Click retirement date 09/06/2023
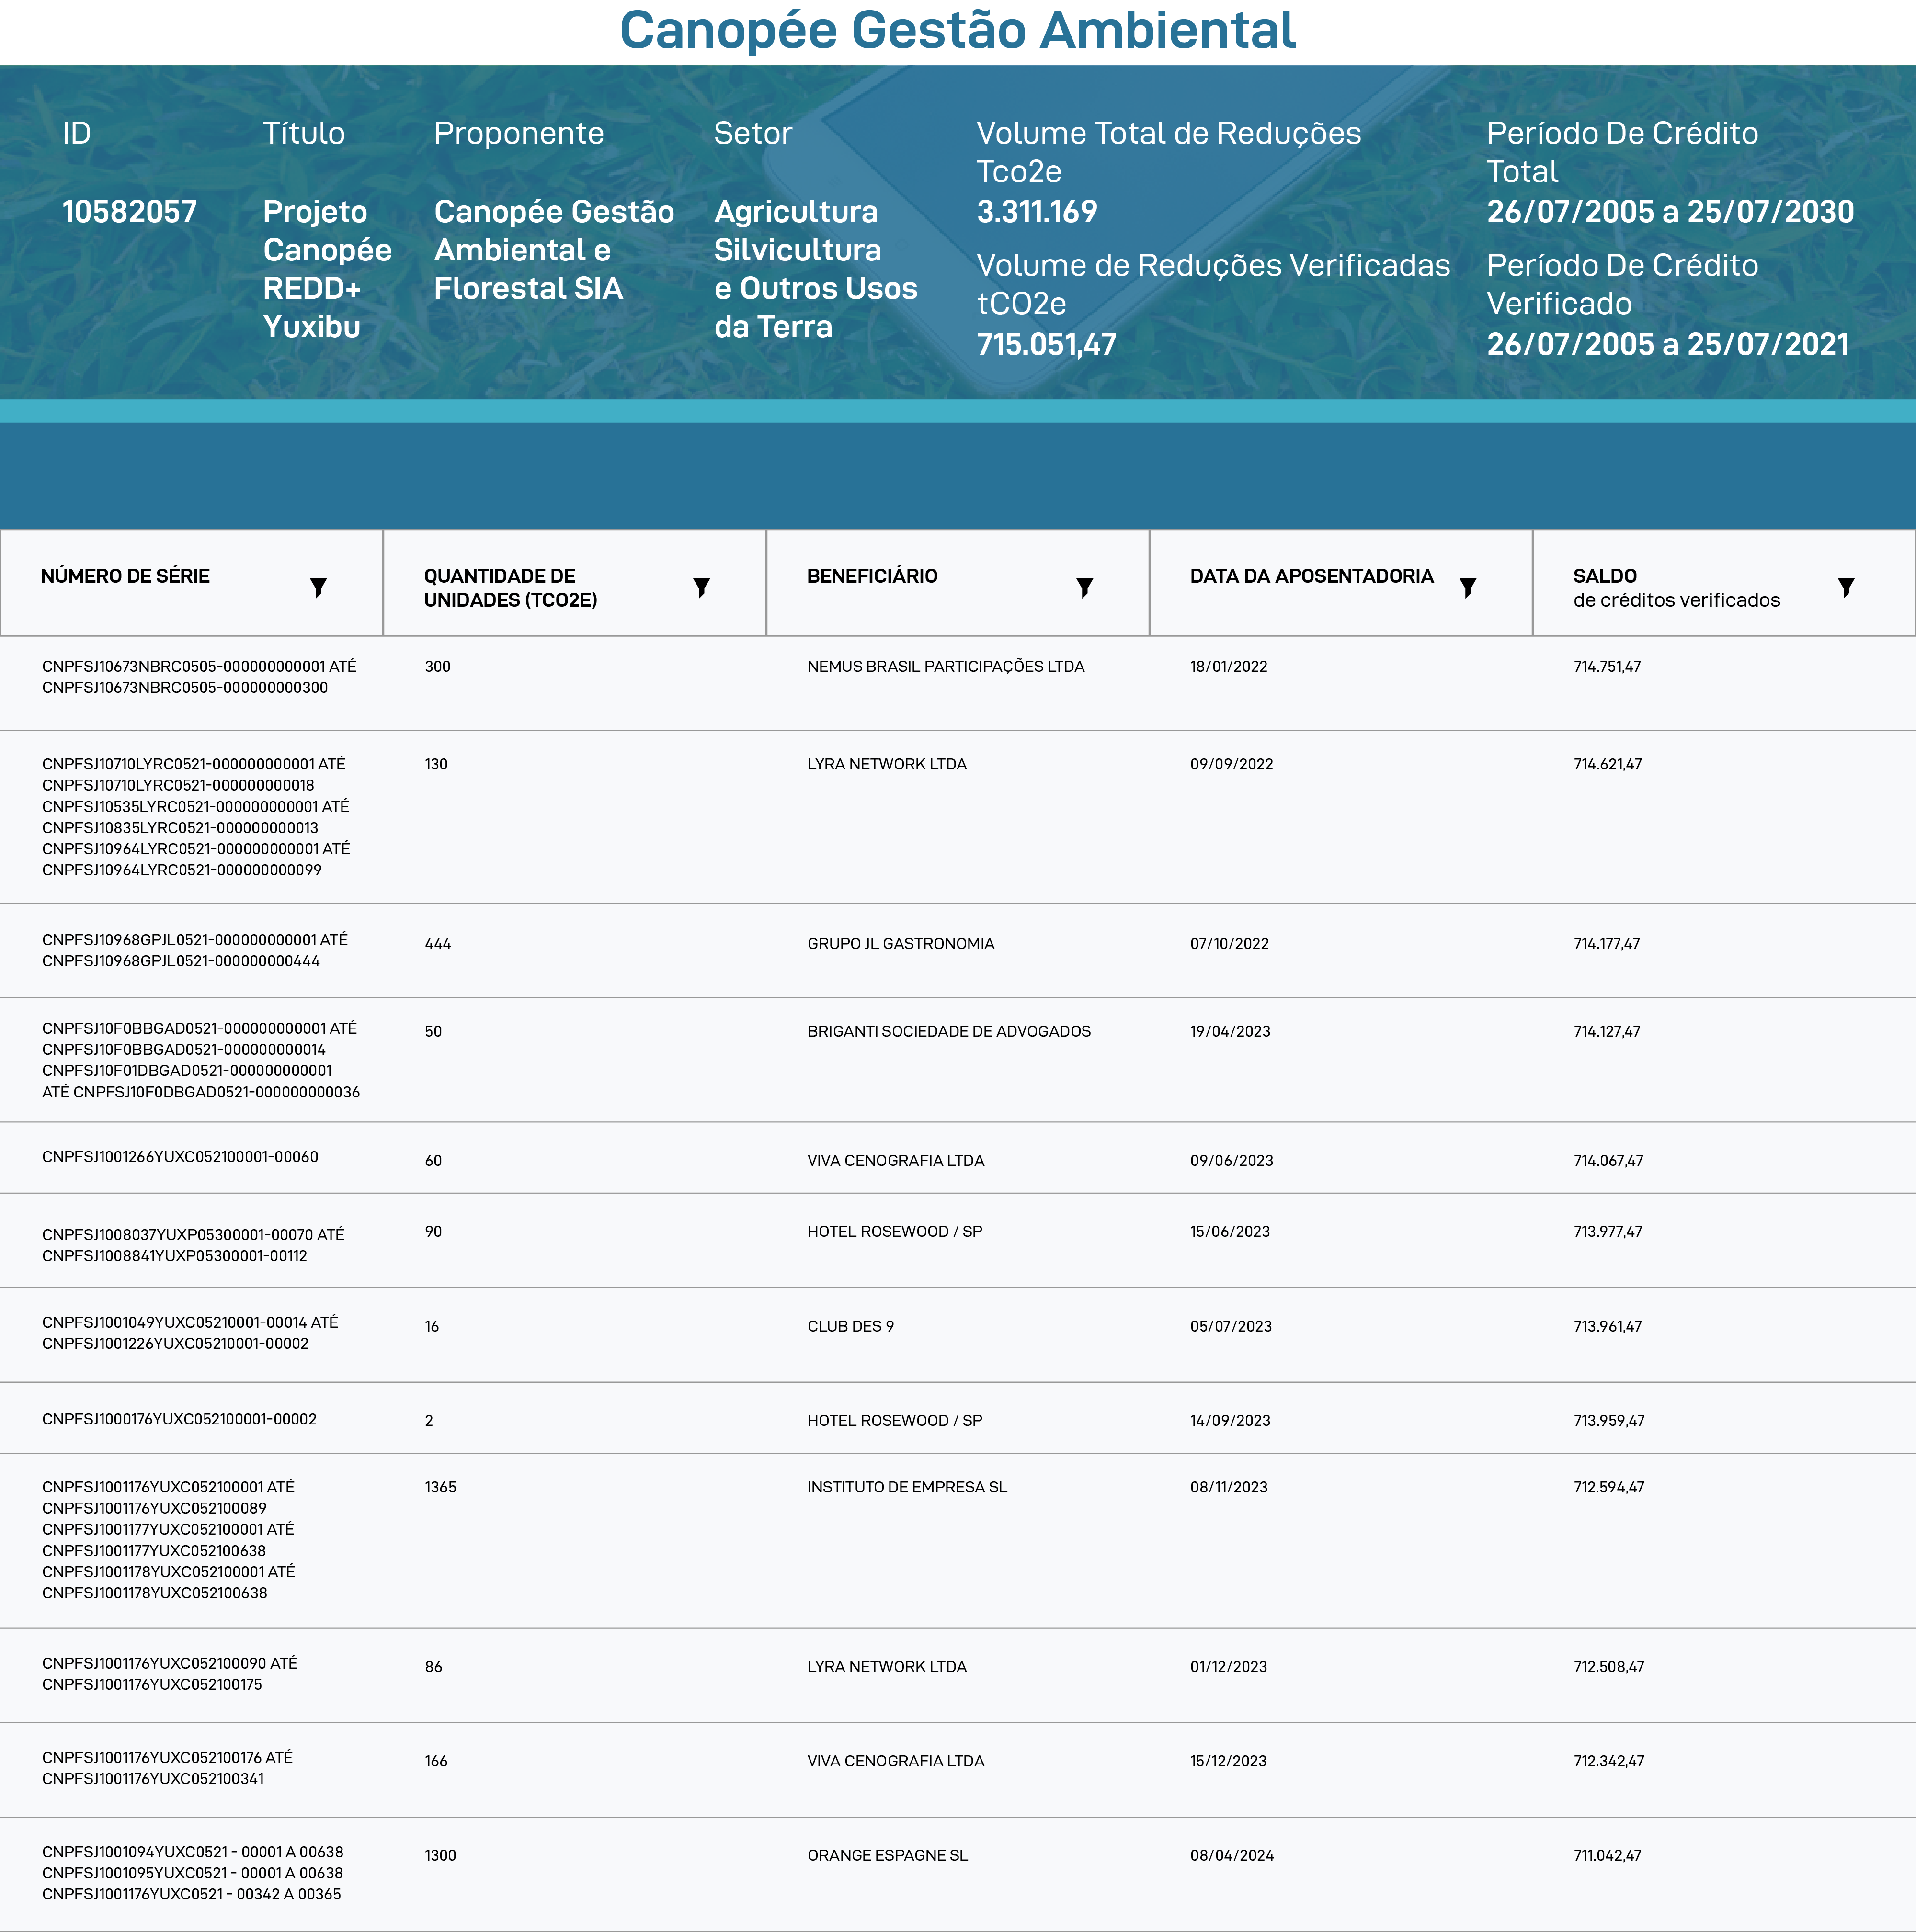Screen dimensions: 1916x1932 tap(1231, 1161)
